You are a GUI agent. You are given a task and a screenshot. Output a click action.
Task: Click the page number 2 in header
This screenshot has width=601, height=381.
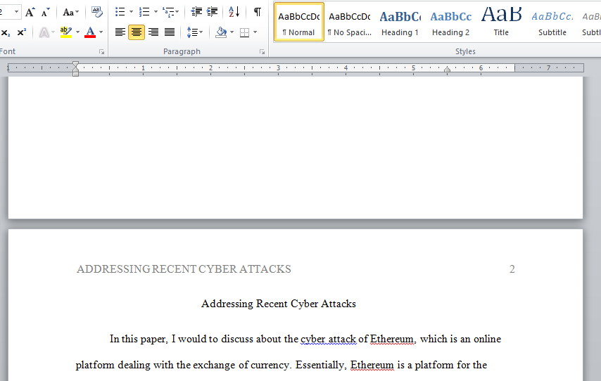pyautogui.click(x=512, y=269)
